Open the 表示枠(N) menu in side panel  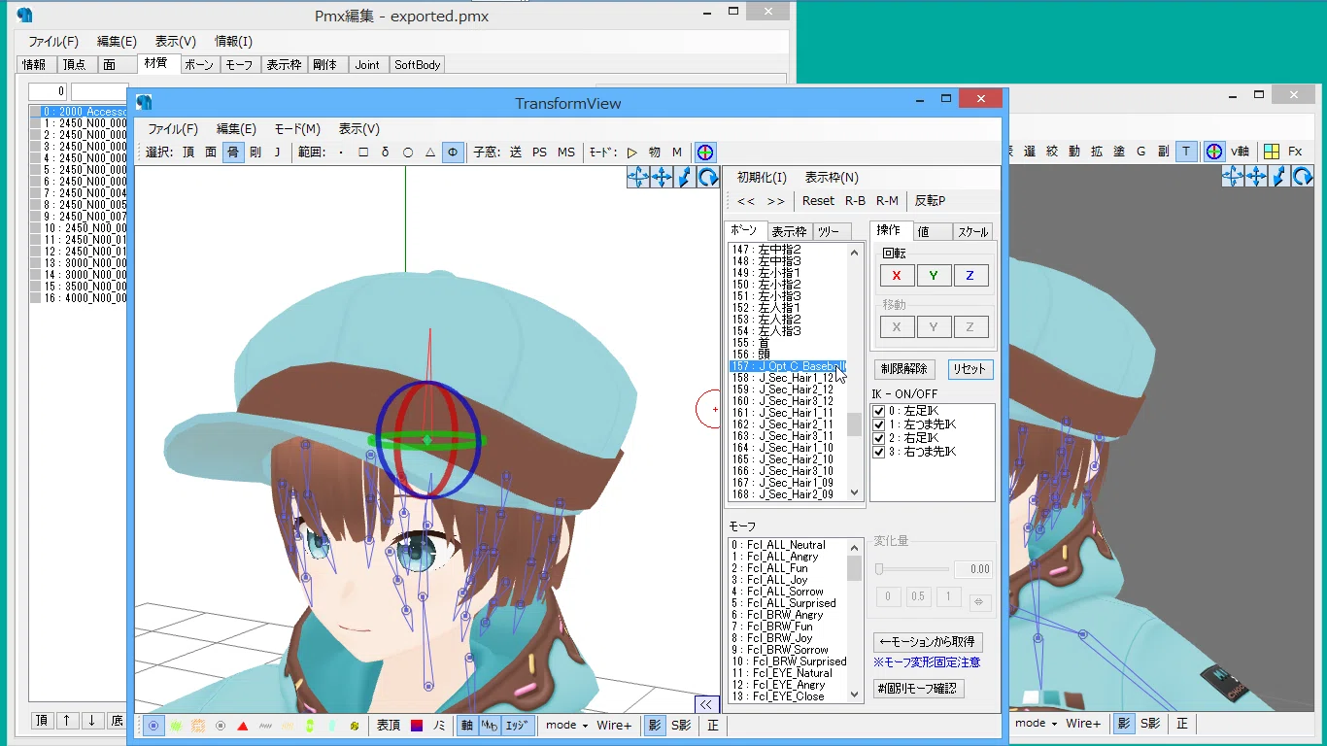click(832, 178)
